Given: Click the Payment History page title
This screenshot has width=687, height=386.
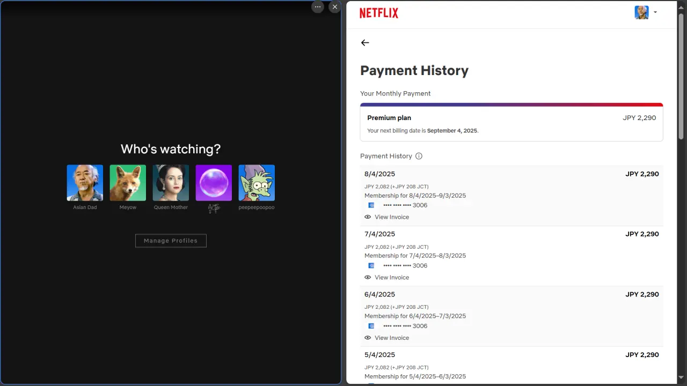Looking at the screenshot, I should [414, 71].
